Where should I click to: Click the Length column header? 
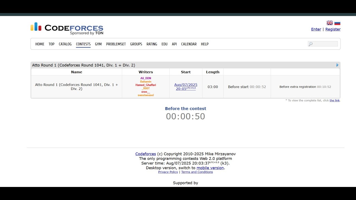coord(213,72)
